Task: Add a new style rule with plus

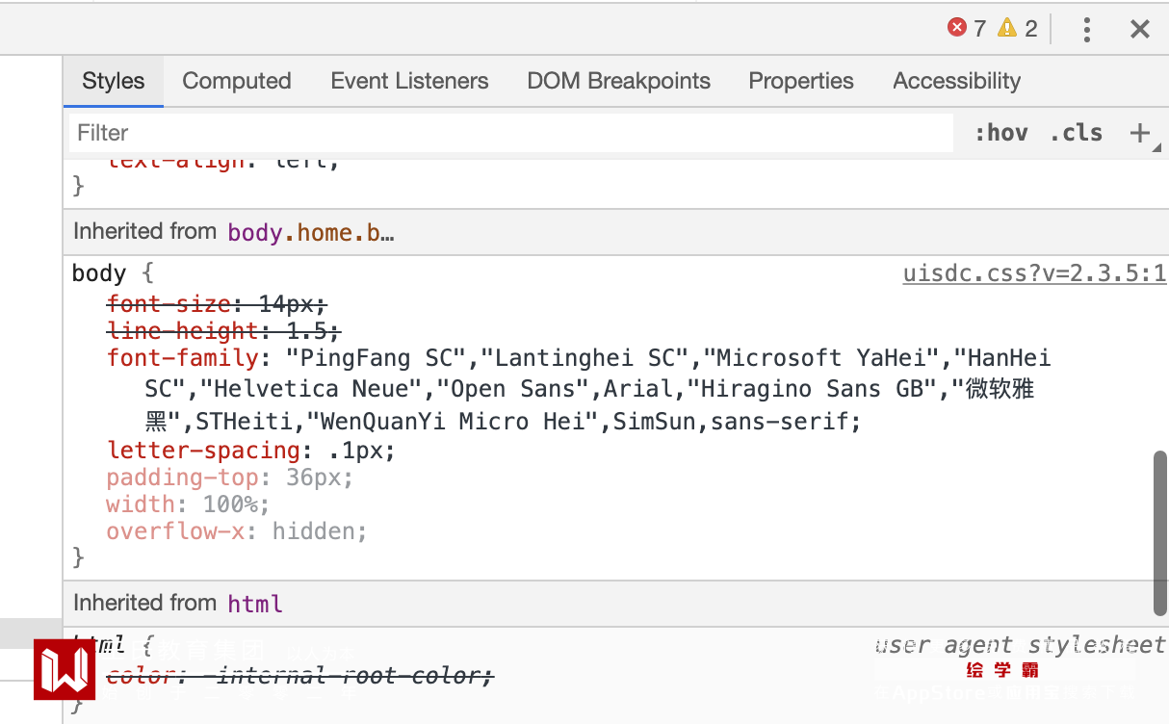Action: pos(1140,133)
